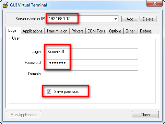Switch to the Applications tab
The width and height of the screenshot is (165, 124).
33,31
